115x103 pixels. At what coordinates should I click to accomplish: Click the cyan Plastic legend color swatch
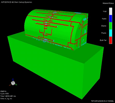tap(111, 33)
